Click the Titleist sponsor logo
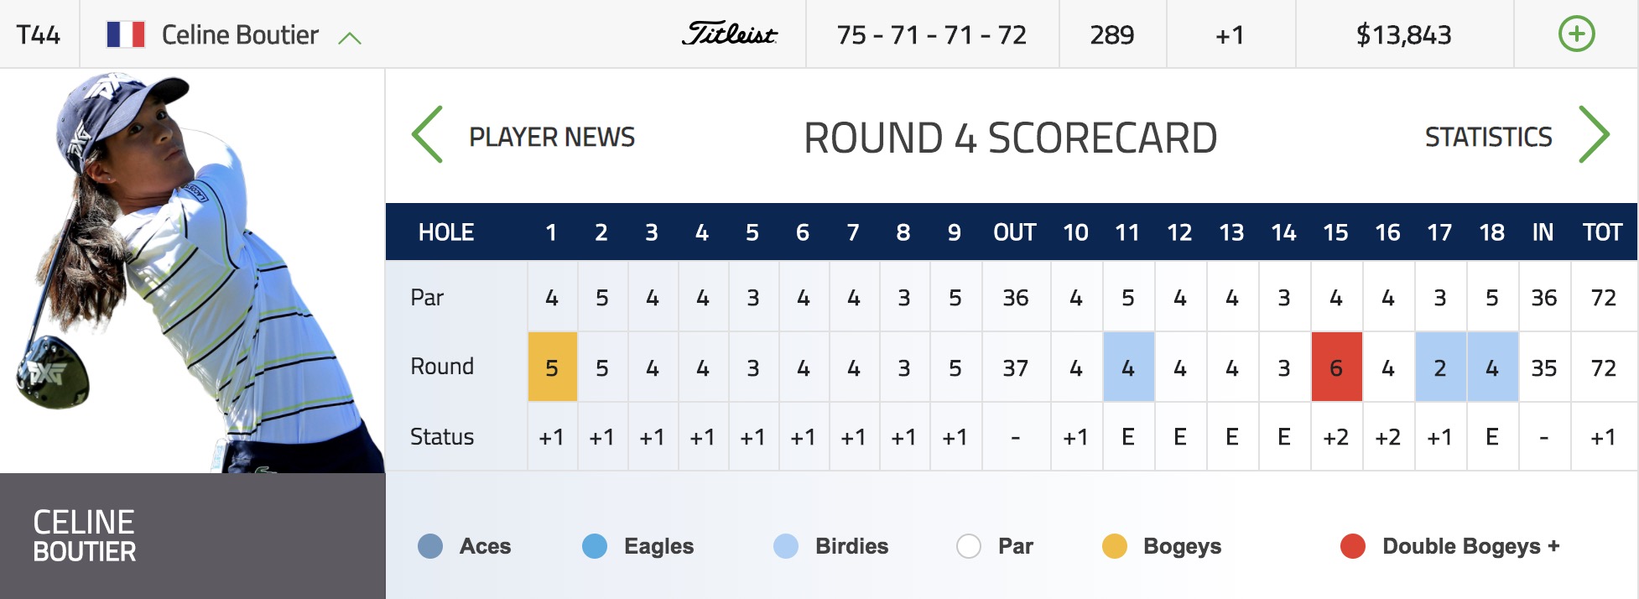Screen dimensions: 1639x599 (x=729, y=34)
